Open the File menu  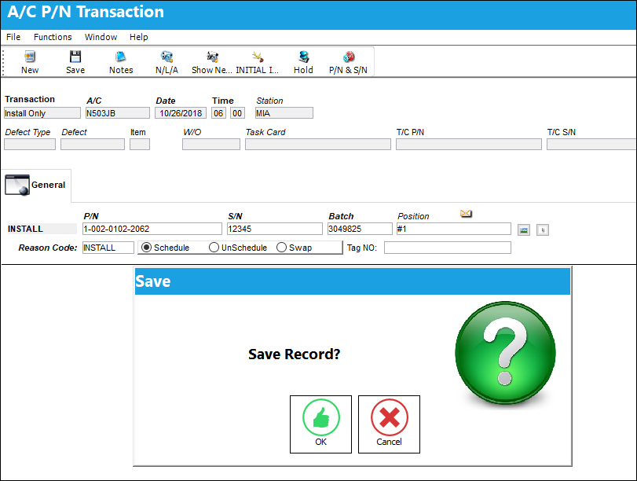13,37
